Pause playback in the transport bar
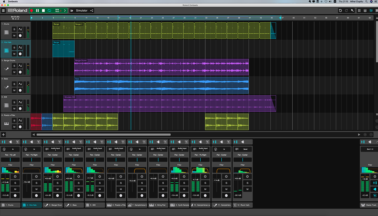 pos(38,11)
